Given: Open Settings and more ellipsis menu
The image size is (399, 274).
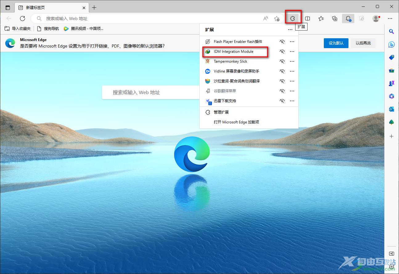Looking at the screenshot, I should (390, 19).
